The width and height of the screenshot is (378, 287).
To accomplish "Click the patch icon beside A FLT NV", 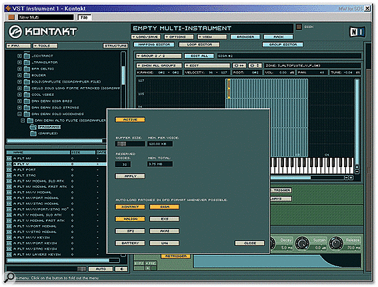I will click(9, 158).
